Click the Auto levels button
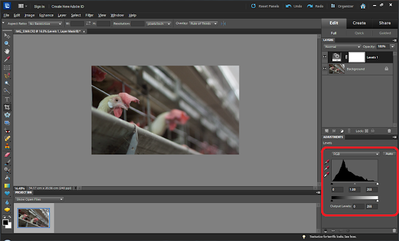 click(x=389, y=154)
